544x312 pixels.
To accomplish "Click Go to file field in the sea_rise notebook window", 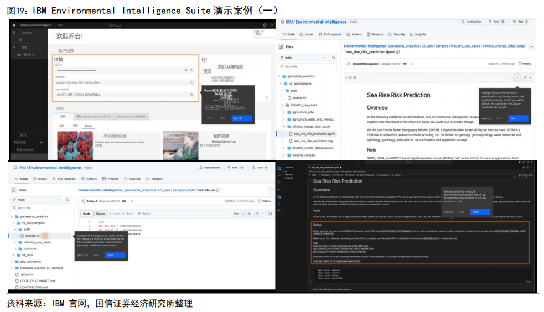I will 307,66.
